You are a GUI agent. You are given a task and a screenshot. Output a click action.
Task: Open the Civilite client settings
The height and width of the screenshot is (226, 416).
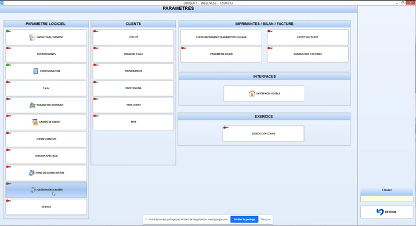click(133, 37)
